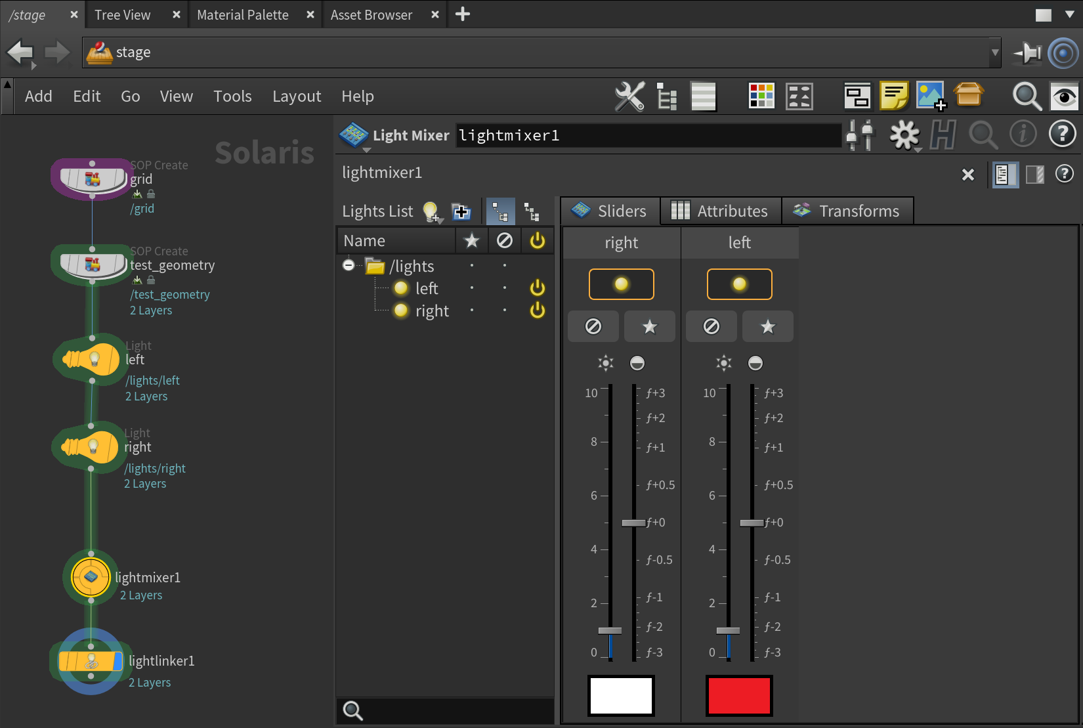Switch Lights List to flat view
Image resolution: width=1083 pixels, height=728 pixels.
pos(532,211)
